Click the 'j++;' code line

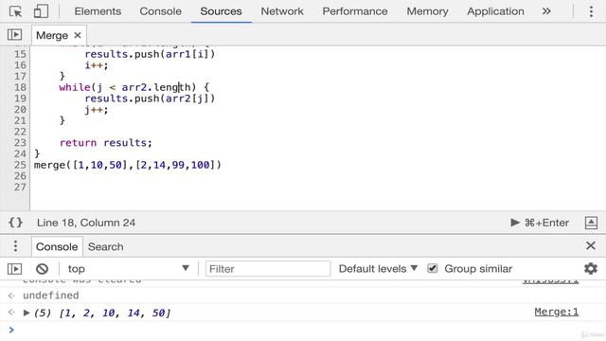[97, 110]
